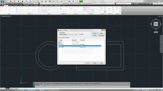Open the Layout1 tab
The width and height of the screenshot is (163, 91).
pyautogui.click(x=12, y=88)
